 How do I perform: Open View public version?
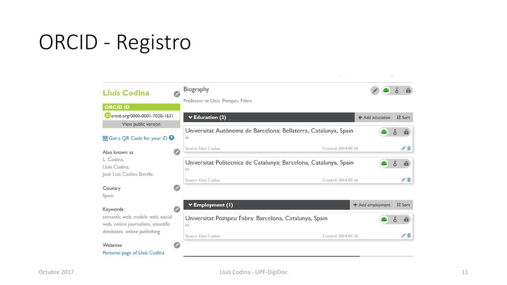(x=141, y=124)
